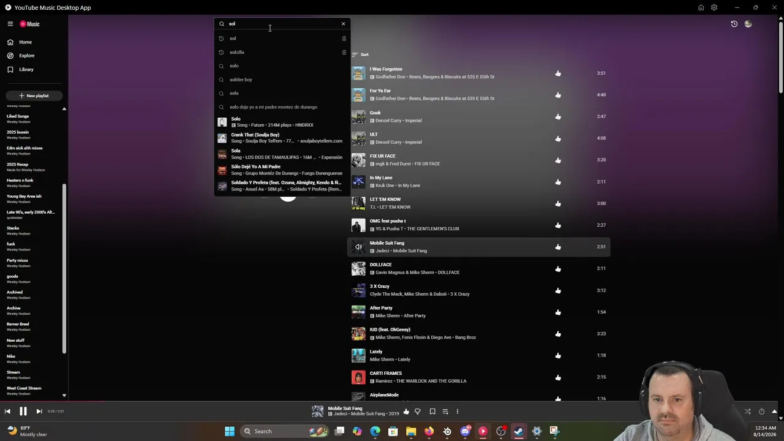The height and width of the screenshot is (441, 784).
Task: Open the song result 'Soldado Y Profeta'
Action: (x=282, y=186)
